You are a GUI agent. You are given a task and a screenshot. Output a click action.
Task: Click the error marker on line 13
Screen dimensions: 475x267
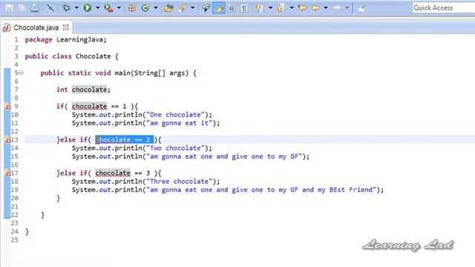coord(7,140)
